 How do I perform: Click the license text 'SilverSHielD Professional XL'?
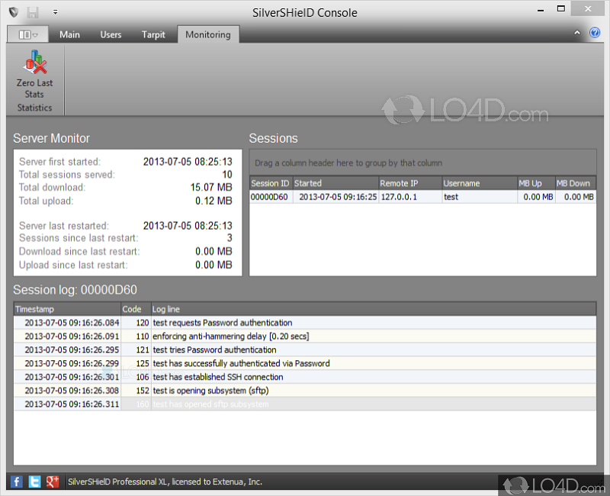point(118,482)
